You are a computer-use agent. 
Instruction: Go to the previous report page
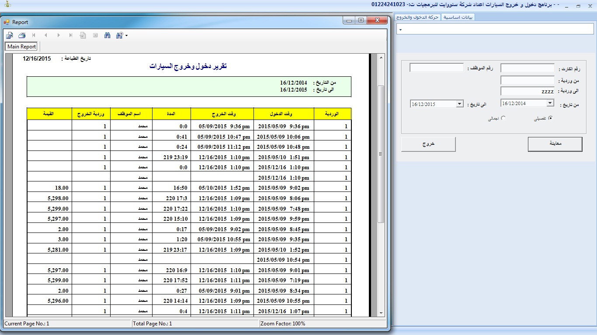46,35
